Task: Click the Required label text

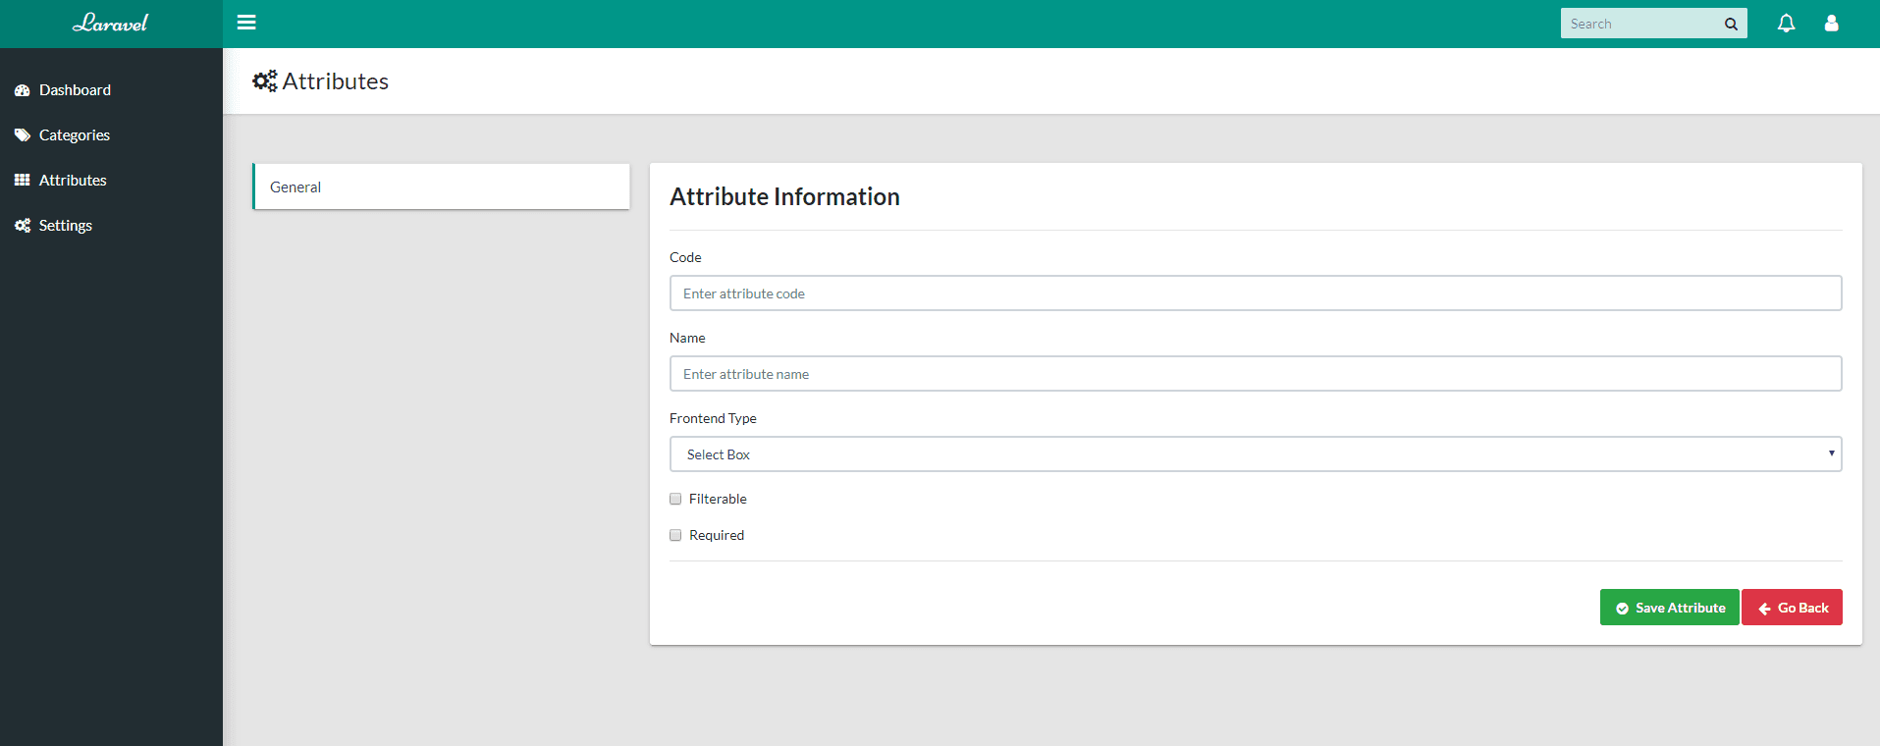Action: 717,535
